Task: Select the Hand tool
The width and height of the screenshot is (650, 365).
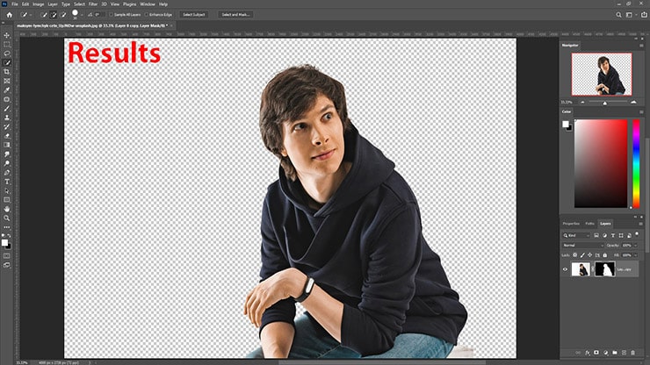Action: tap(7, 209)
